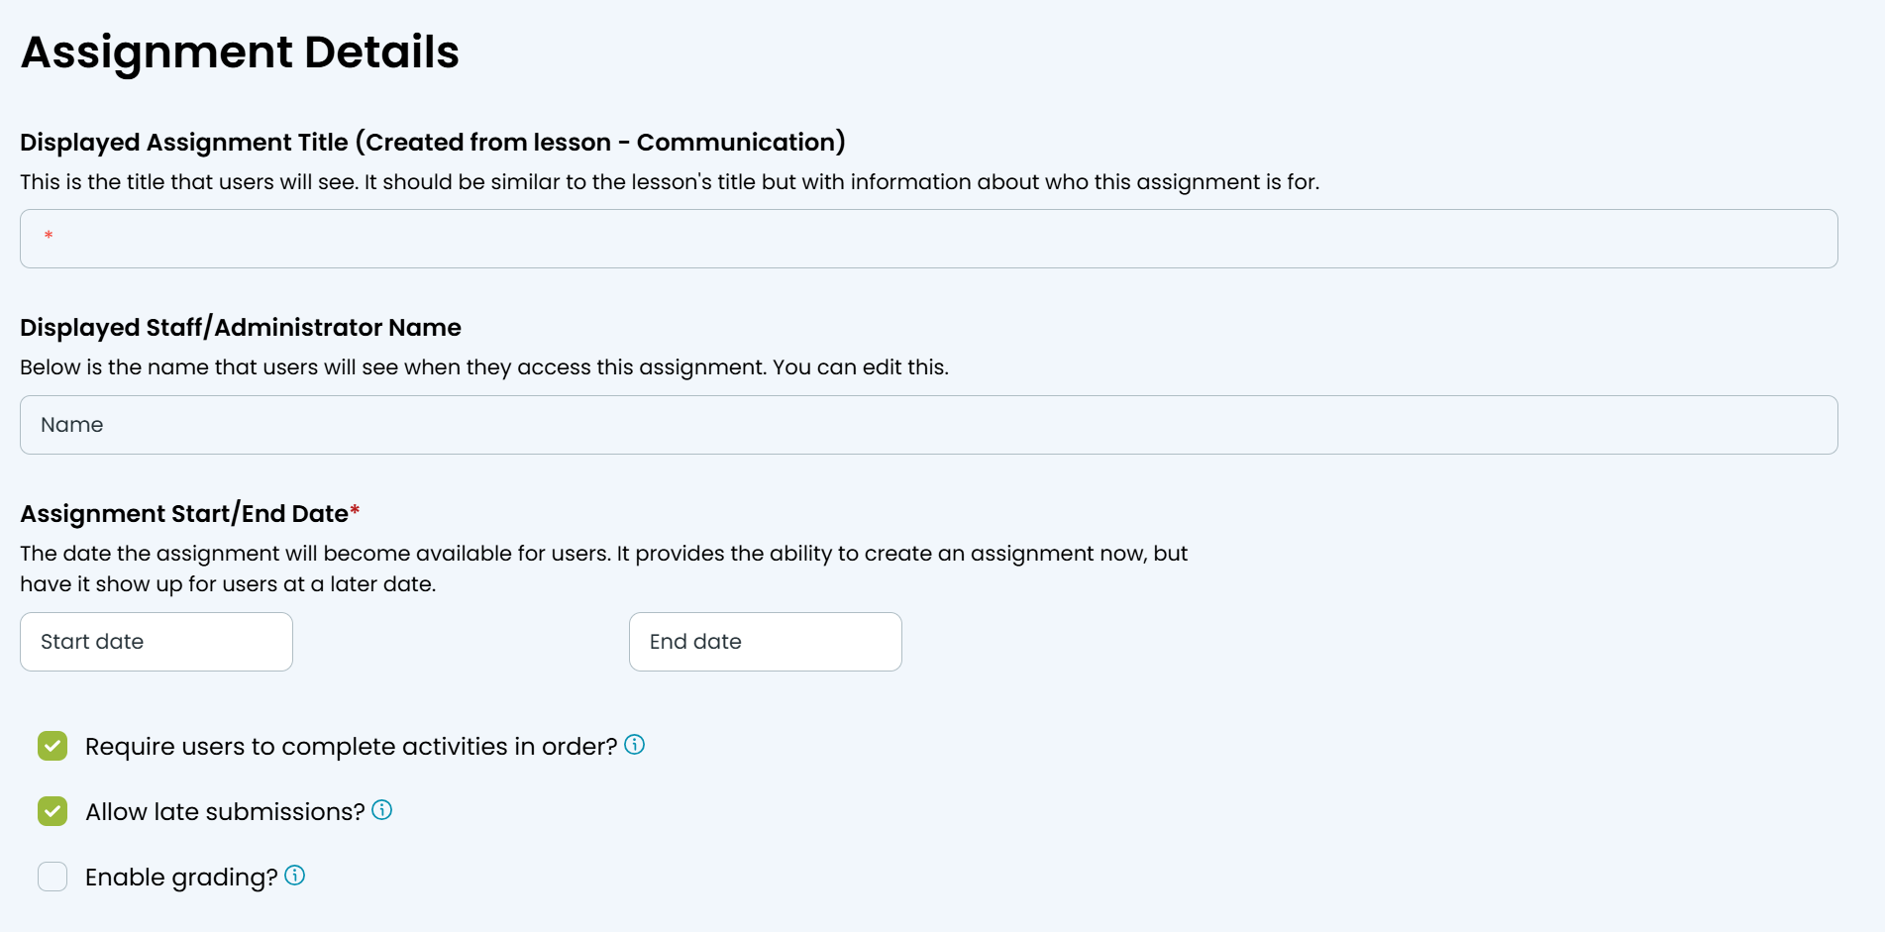Disable the Allow late submissions checkbox
Viewport: 1885px width, 932px height.
[x=52, y=811]
